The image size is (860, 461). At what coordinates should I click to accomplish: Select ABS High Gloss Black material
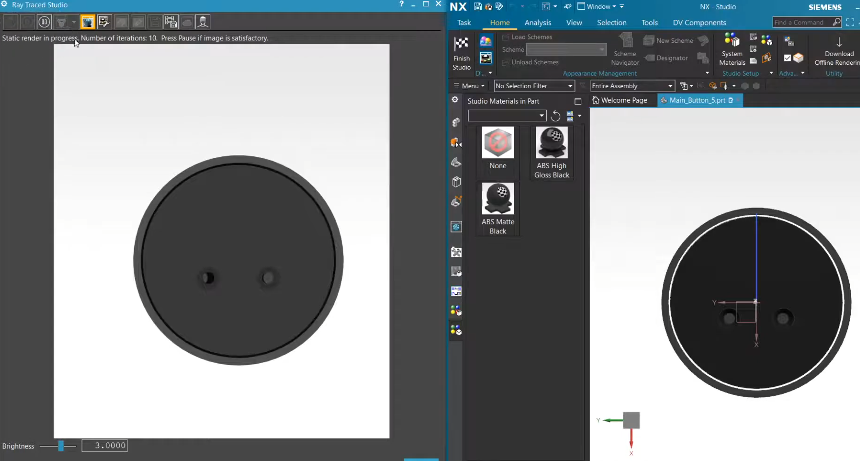click(552, 153)
